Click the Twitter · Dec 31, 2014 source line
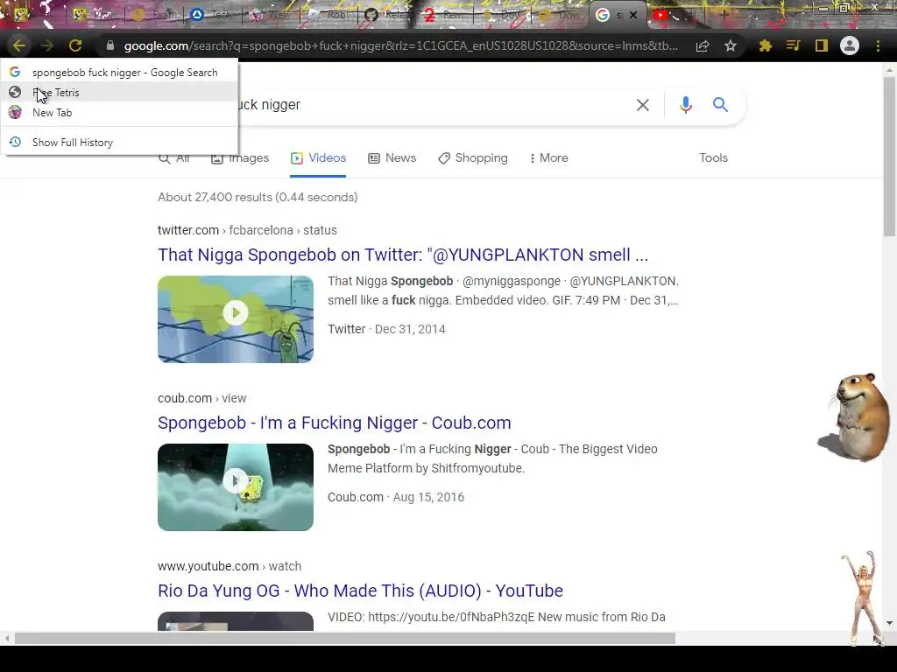This screenshot has width=897, height=672. pyautogui.click(x=386, y=329)
